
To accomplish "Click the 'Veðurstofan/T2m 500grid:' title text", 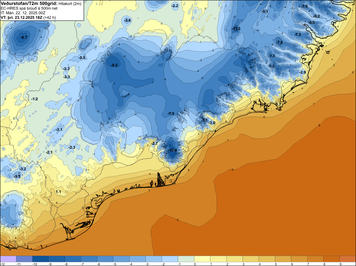I will [x=29, y=3].
